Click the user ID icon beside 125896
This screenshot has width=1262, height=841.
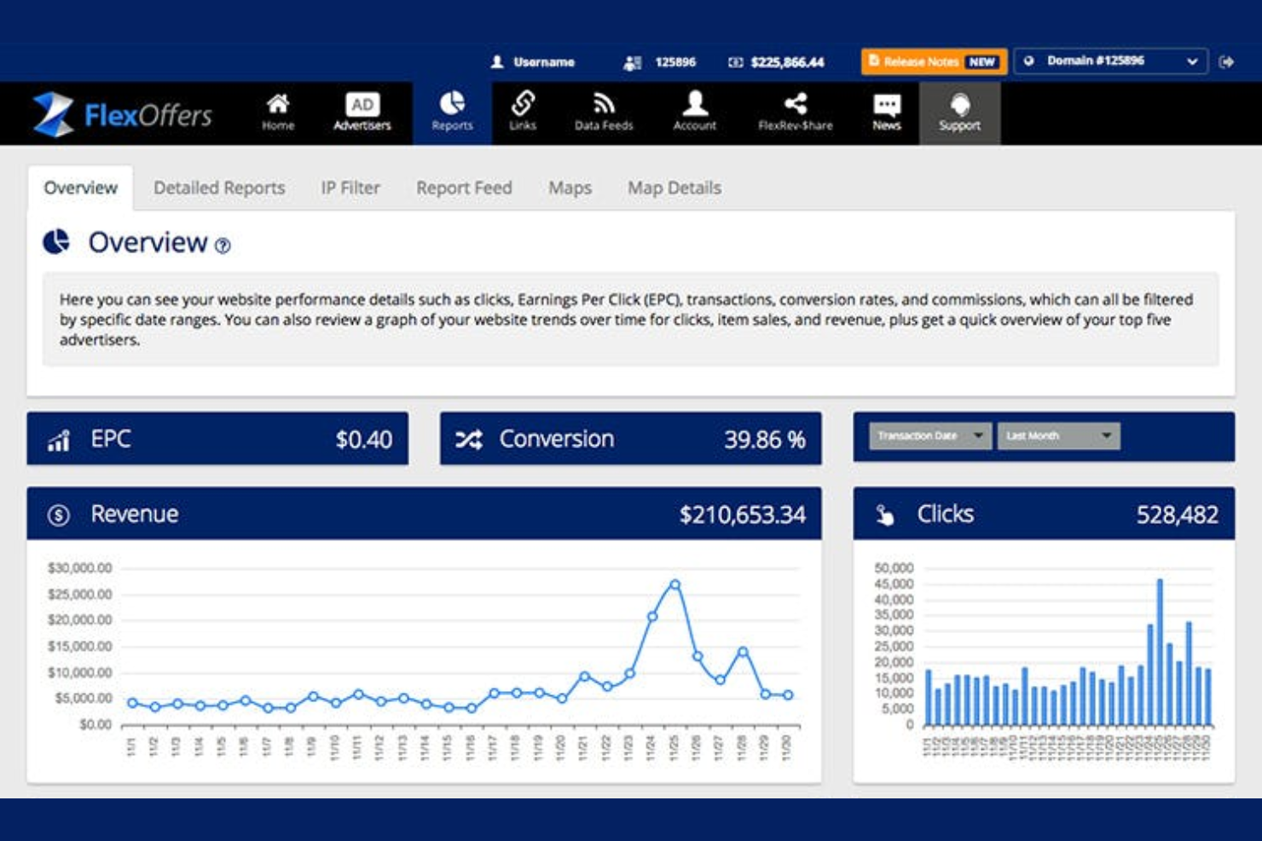click(x=632, y=62)
